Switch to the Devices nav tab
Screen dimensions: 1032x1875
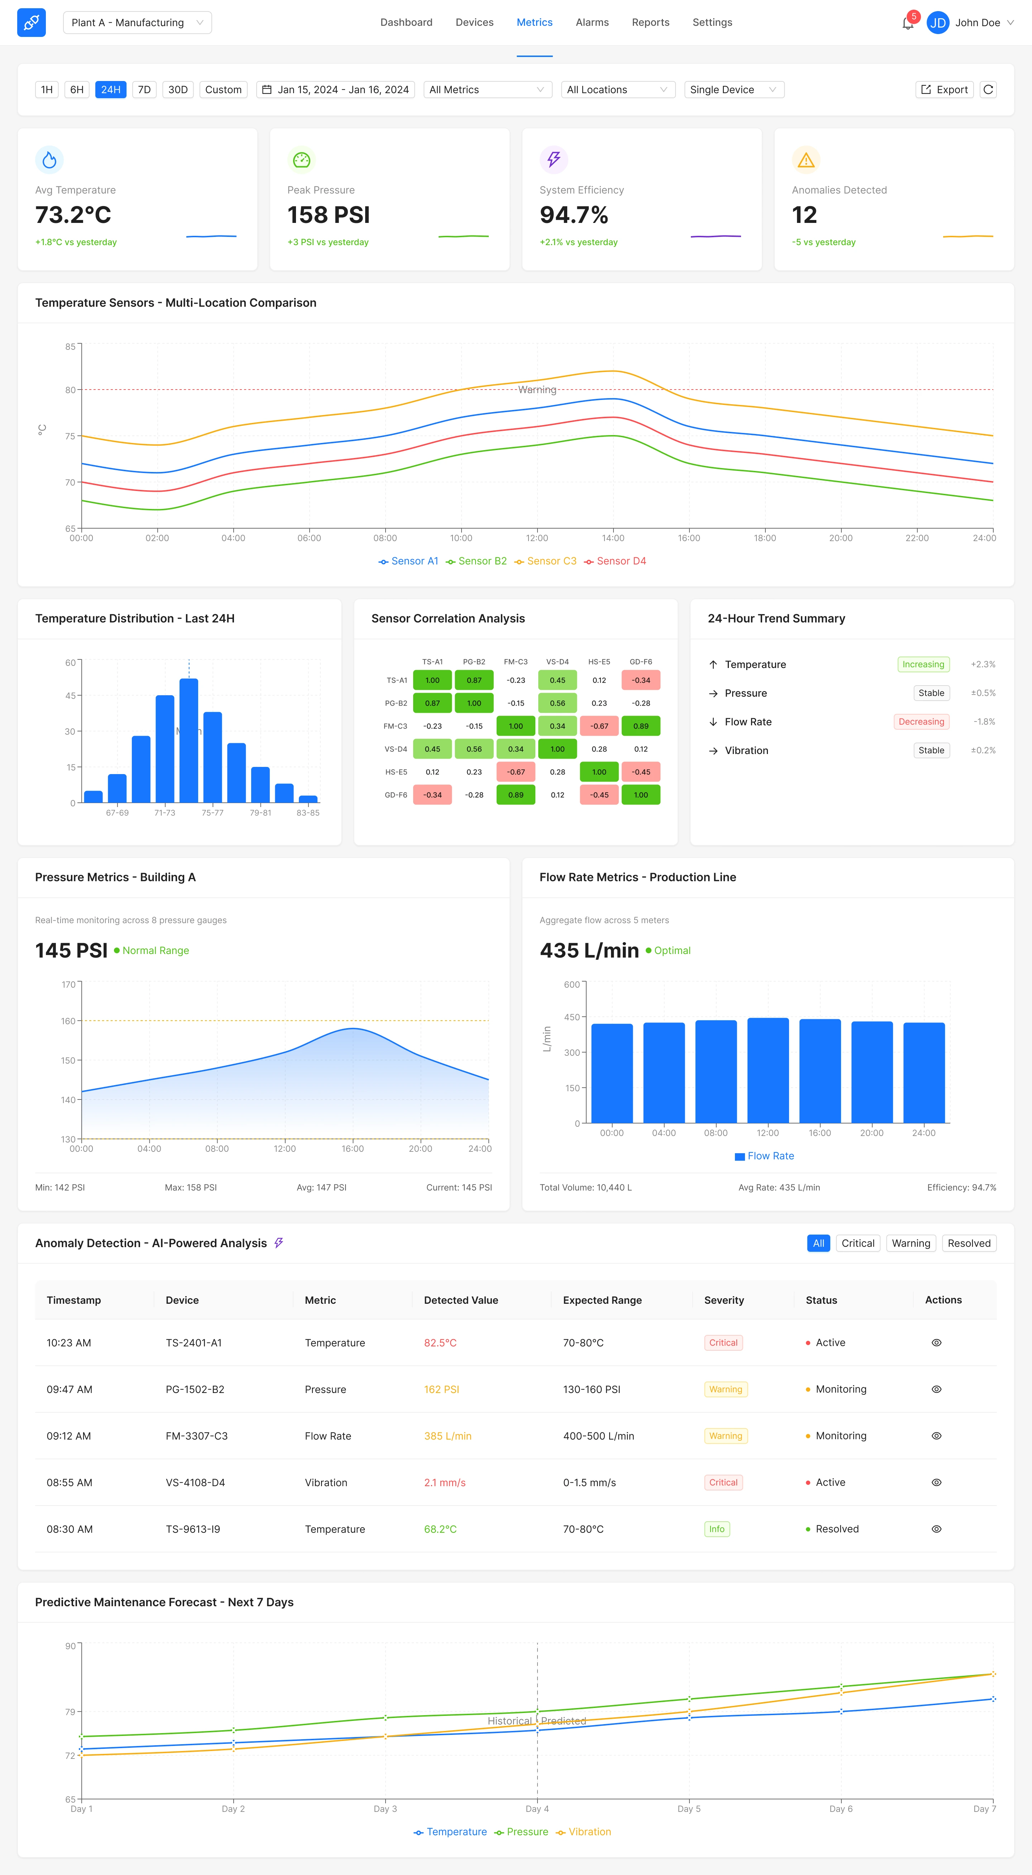click(474, 23)
